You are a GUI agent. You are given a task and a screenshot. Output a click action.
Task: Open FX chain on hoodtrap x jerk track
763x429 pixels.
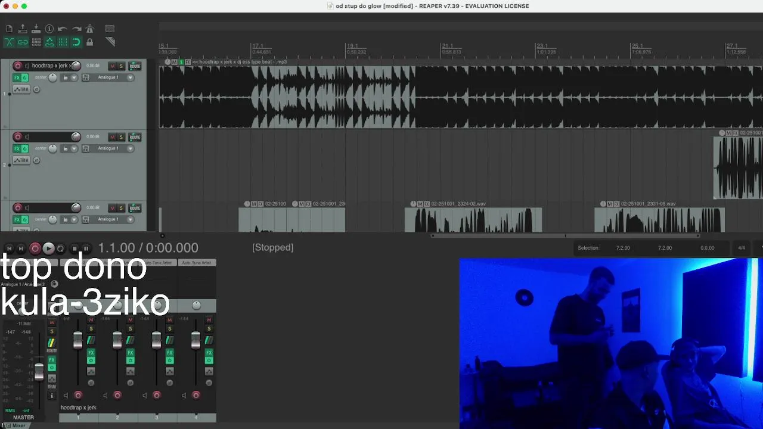[17, 77]
